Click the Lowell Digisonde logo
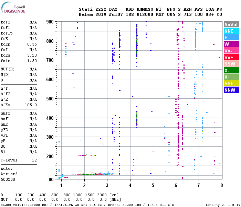241x207 pixels. pos(13,8)
